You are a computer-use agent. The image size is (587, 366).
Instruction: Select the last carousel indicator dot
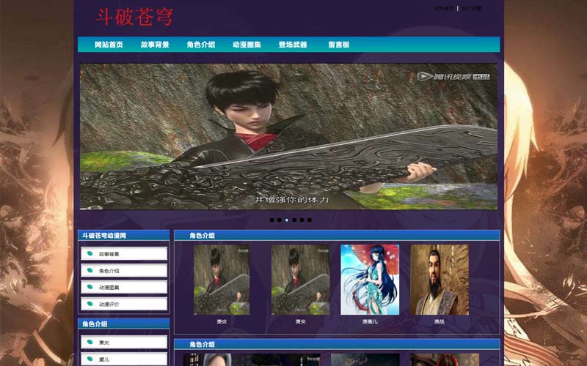tap(310, 220)
